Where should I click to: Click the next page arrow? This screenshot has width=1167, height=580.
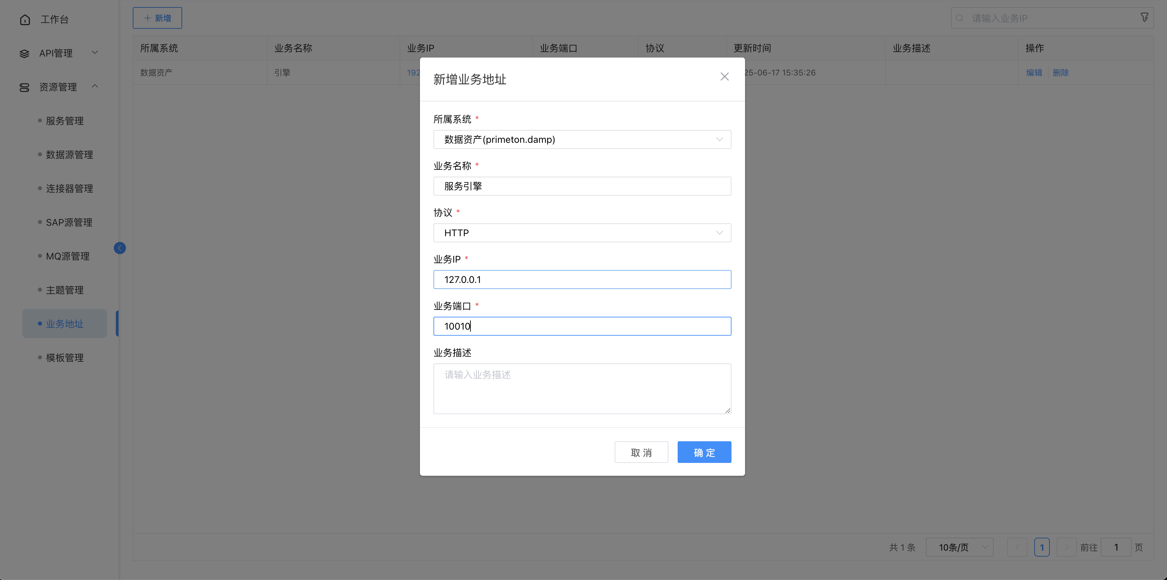coord(1067,547)
